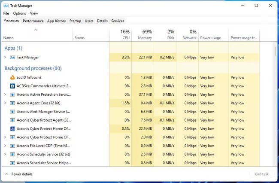This screenshot has height=183, width=279.
Task: Click the Acronis Scheduler Service (32 bit) icon
Action: tap(12, 154)
